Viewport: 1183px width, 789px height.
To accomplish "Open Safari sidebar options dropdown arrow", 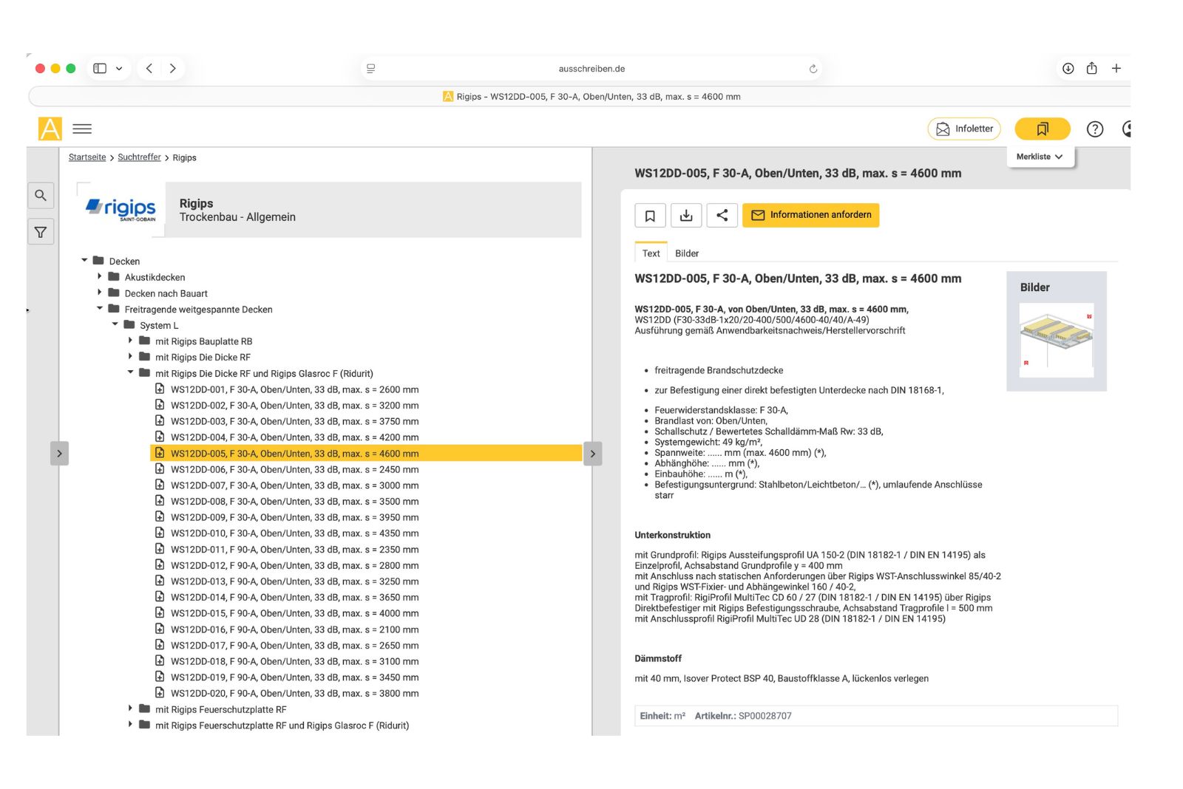I will (119, 69).
